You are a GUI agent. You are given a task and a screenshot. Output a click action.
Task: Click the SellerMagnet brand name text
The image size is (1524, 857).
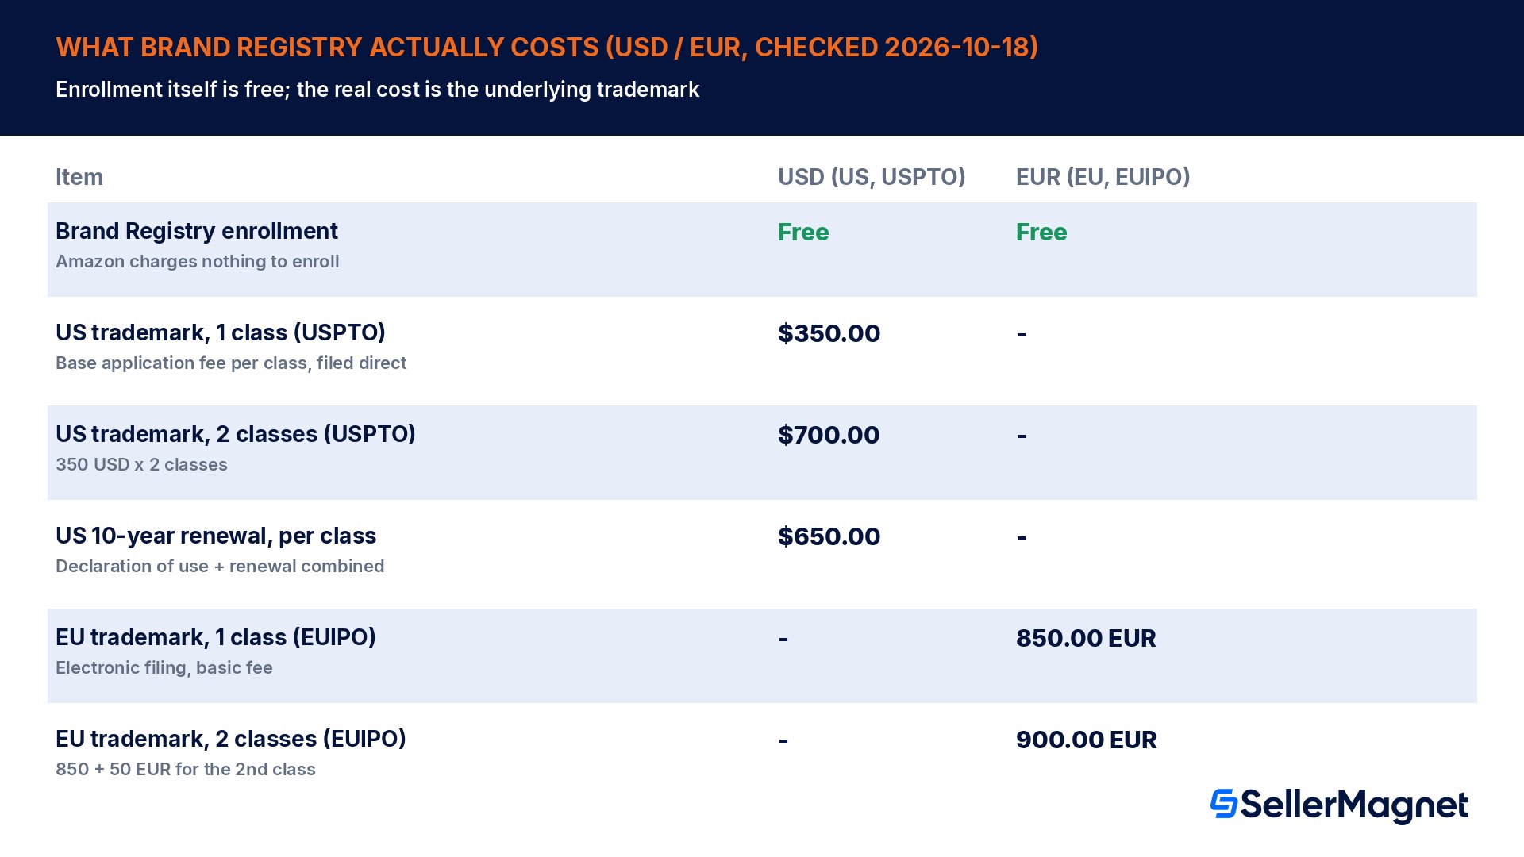(1354, 805)
